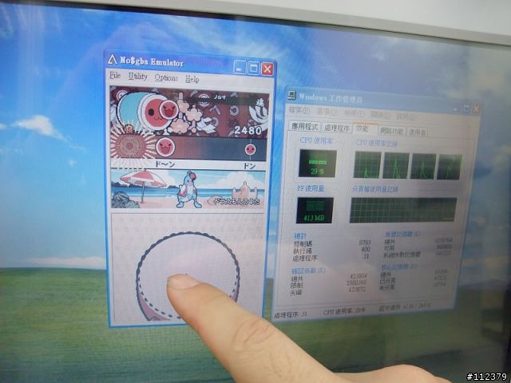511x383 pixels.
Task: Minimize the No$gba Emulator window
Action: point(240,67)
